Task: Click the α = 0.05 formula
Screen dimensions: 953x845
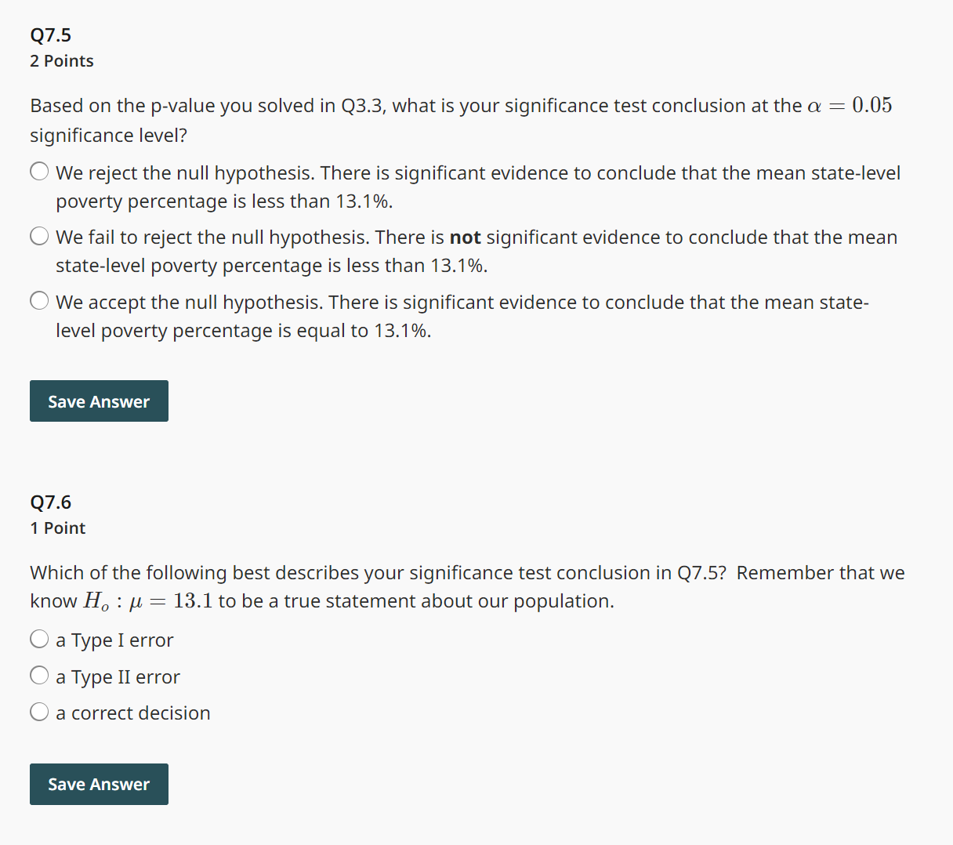Action: [850, 105]
